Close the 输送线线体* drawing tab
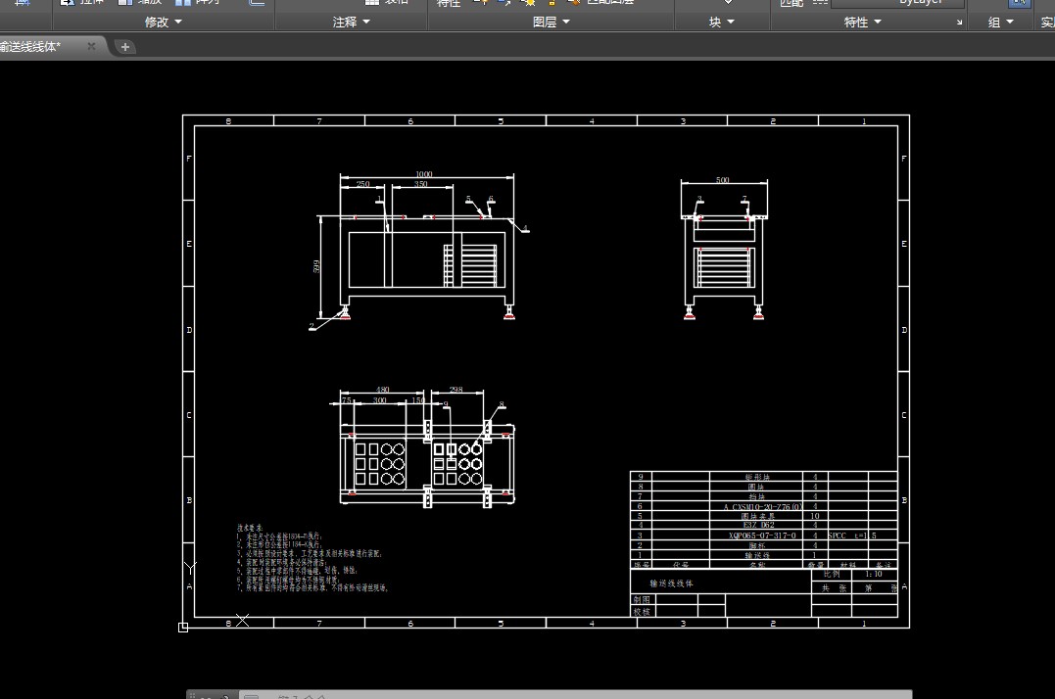 pyautogui.click(x=91, y=46)
